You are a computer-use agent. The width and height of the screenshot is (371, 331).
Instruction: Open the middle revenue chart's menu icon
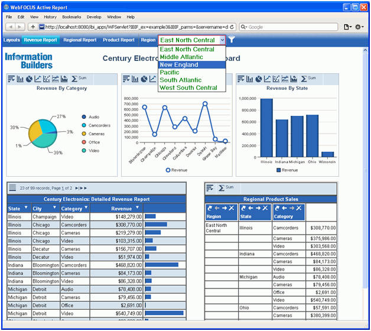point(126,79)
